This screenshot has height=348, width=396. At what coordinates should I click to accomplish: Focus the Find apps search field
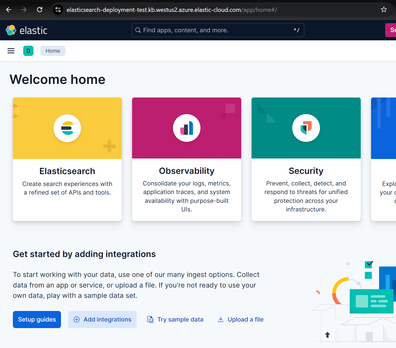click(218, 30)
